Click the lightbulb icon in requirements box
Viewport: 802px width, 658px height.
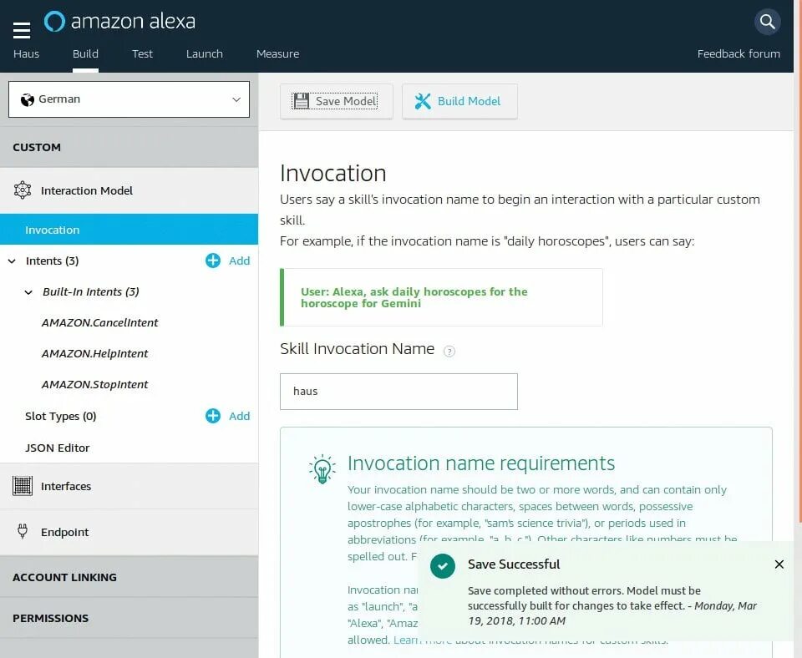click(322, 468)
